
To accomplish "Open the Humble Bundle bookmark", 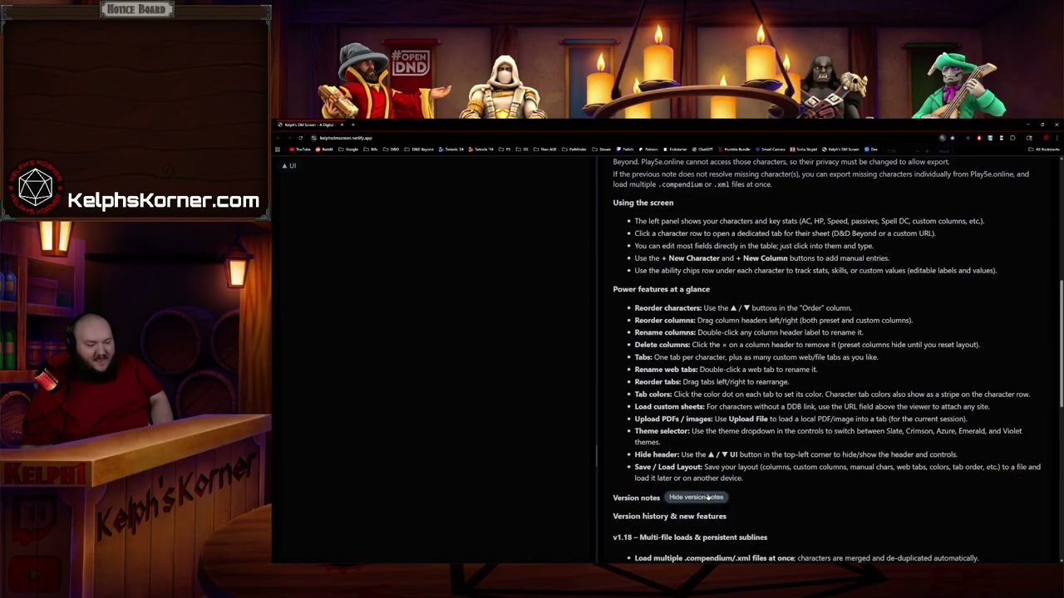I will click(734, 149).
